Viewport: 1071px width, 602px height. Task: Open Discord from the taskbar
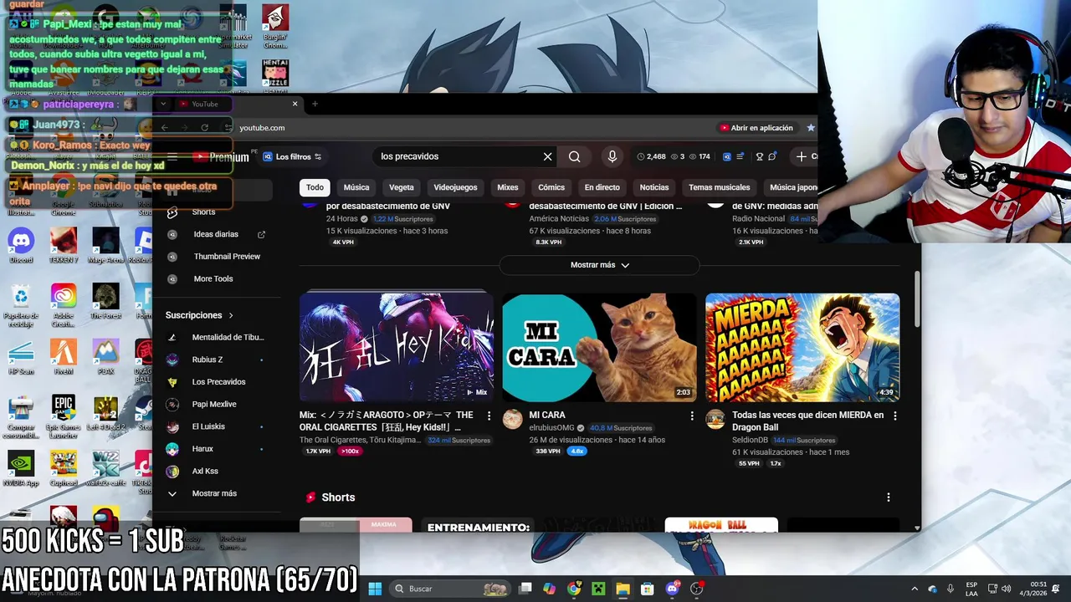[x=672, y=589]
